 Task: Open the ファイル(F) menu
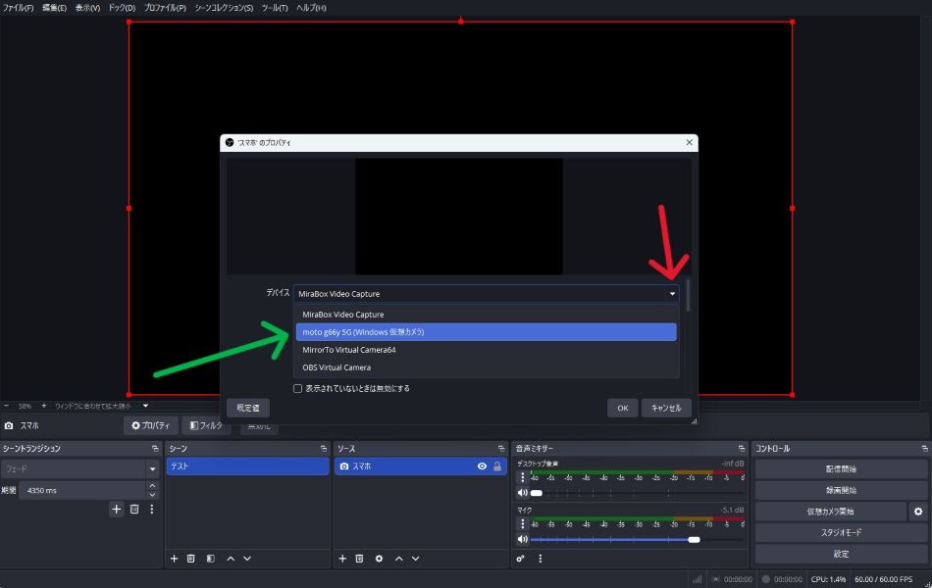point(18,8)
